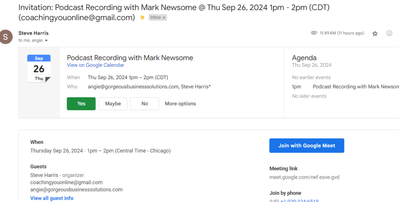
Task: Open the meet.google.com/nef-esve-gvd meeting link
Action: 304,177
